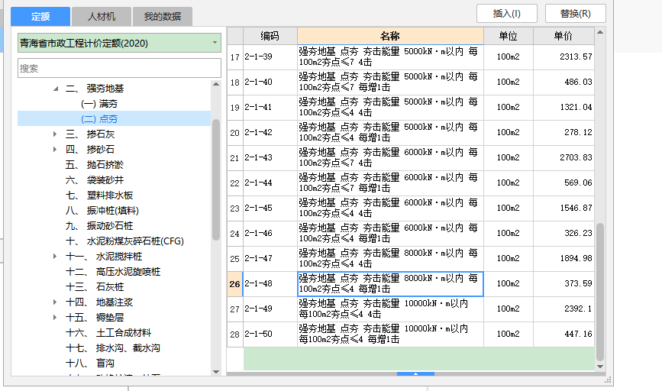Select code cell 2-1-45
This screenshot has width=662, height=391.
[270, 208]
